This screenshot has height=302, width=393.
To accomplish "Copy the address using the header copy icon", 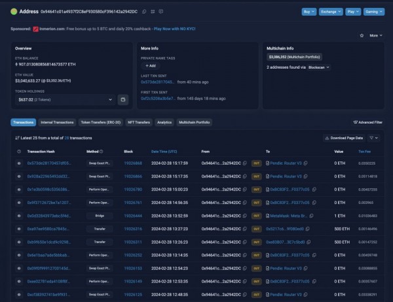I will pos(144,12).
